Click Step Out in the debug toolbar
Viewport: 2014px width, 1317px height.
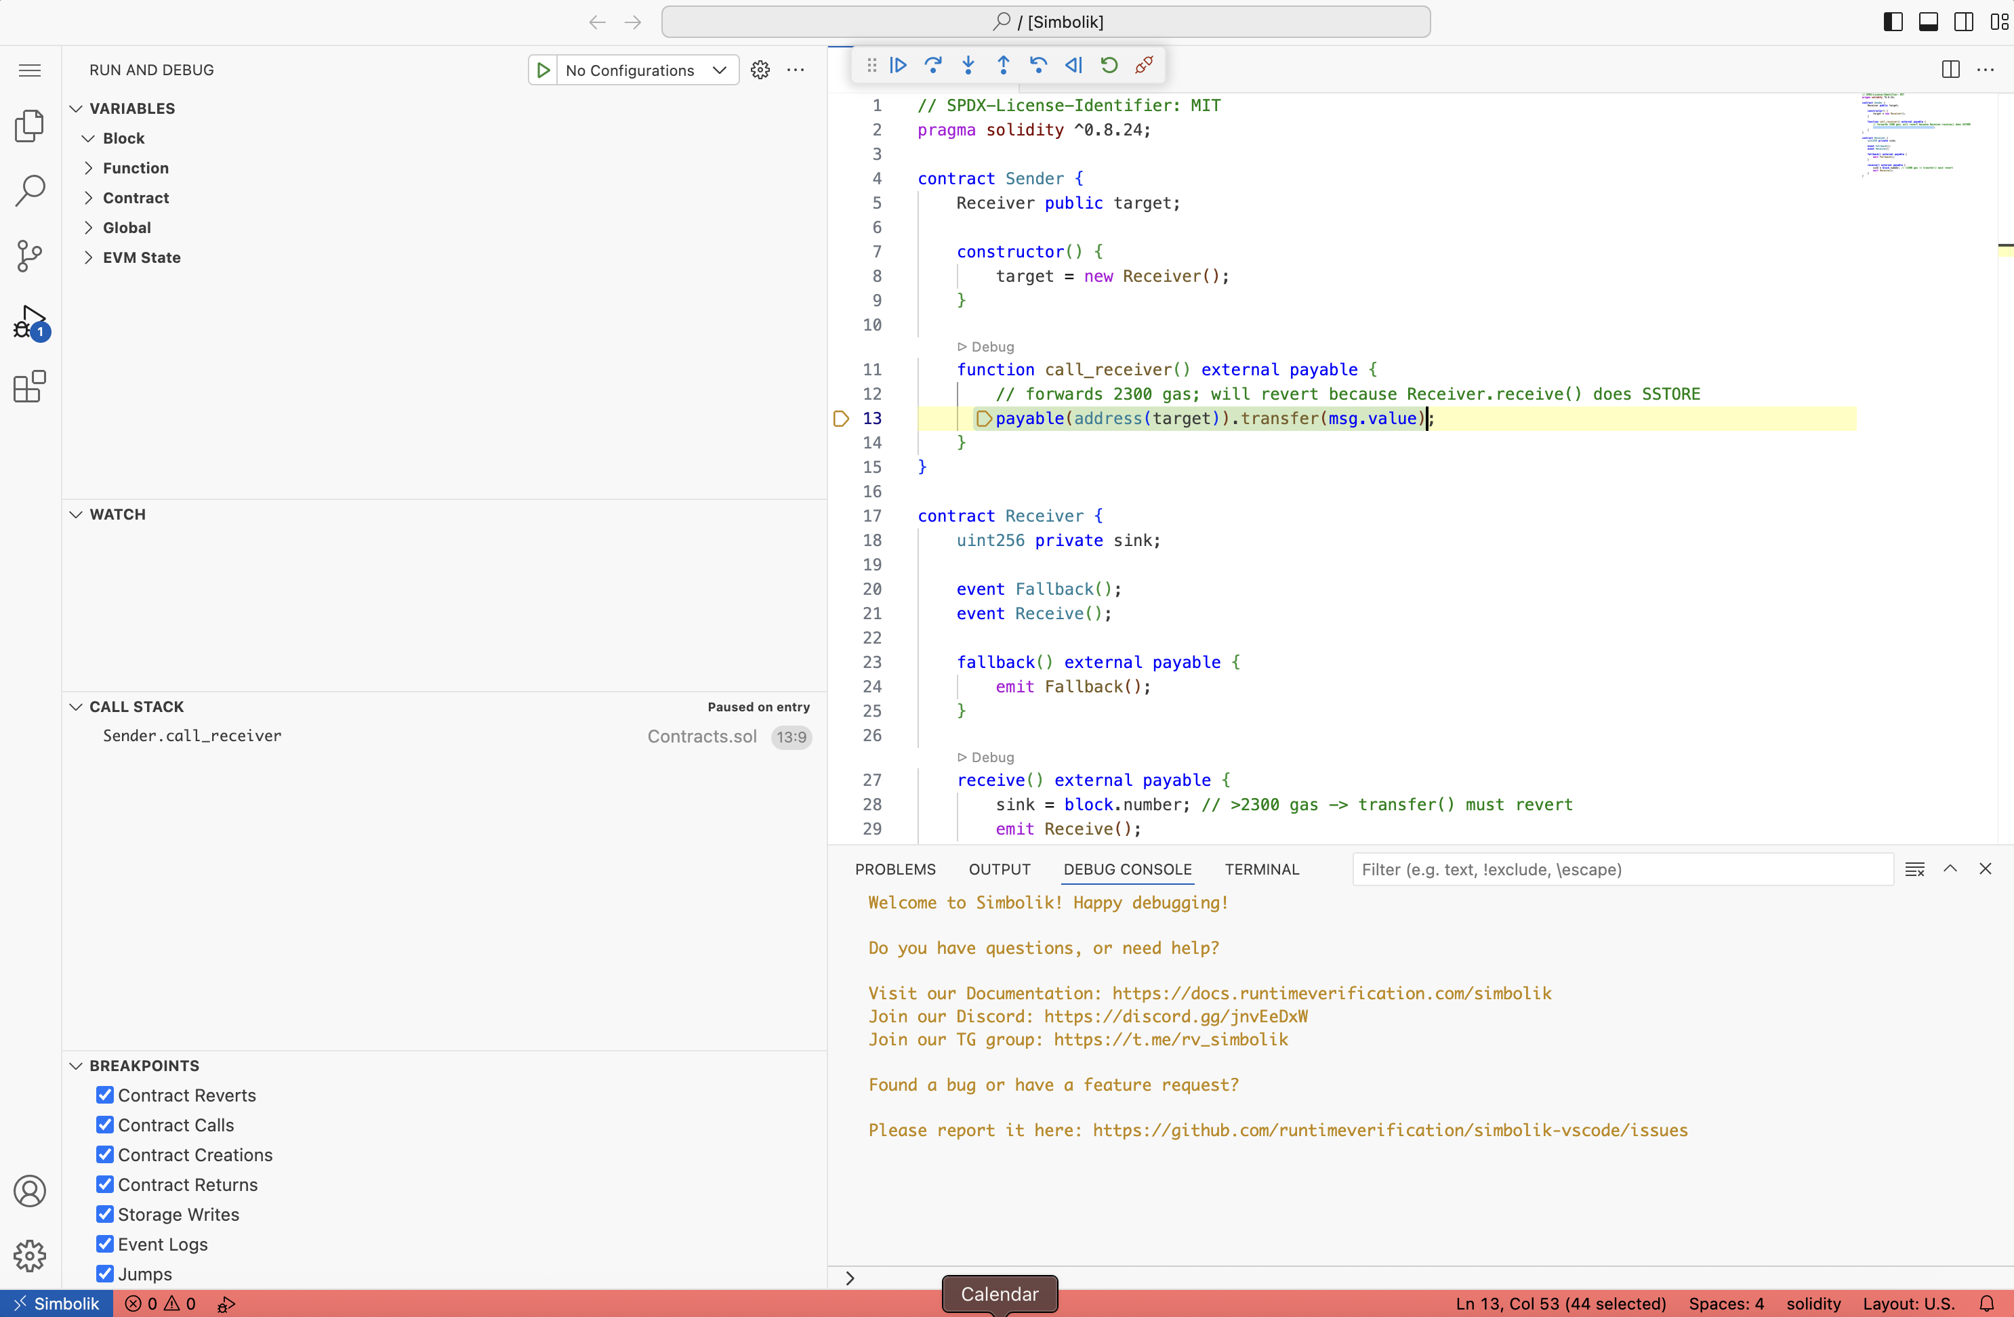1004,65
